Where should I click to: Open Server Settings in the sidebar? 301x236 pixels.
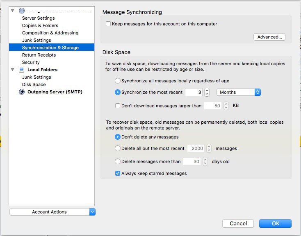(x=38, y=18)
